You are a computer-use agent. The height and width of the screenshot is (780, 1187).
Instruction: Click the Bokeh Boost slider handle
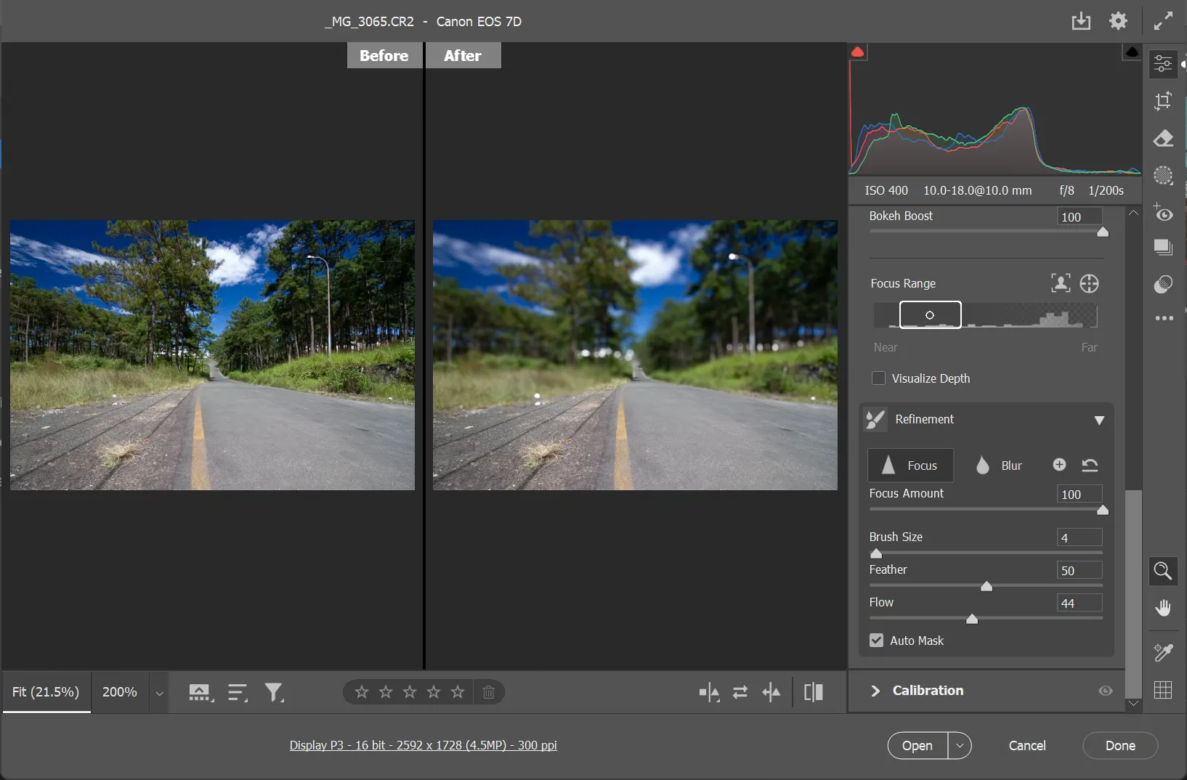click(x=1103, y=232)
